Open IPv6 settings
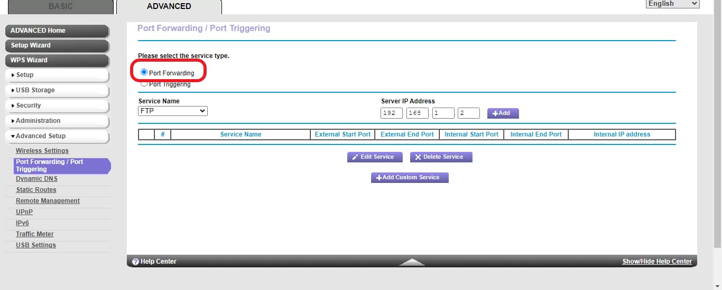Viewport: 722px width, 290px height. (x=22, y=223)
